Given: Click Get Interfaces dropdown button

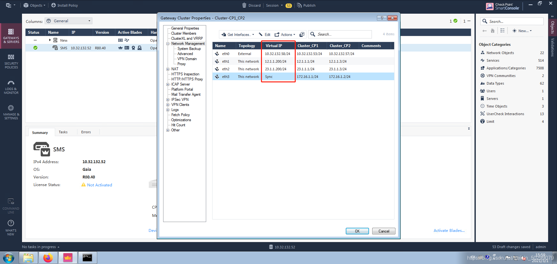Looking at the screenshot, I should click(x=238, y=34).
